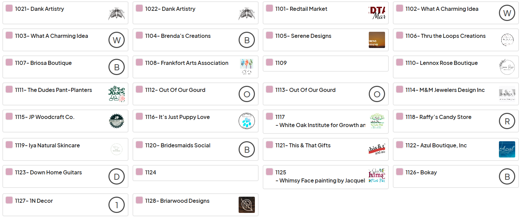Open 1106- Thru the Loops Creations entry

[456, 40]
